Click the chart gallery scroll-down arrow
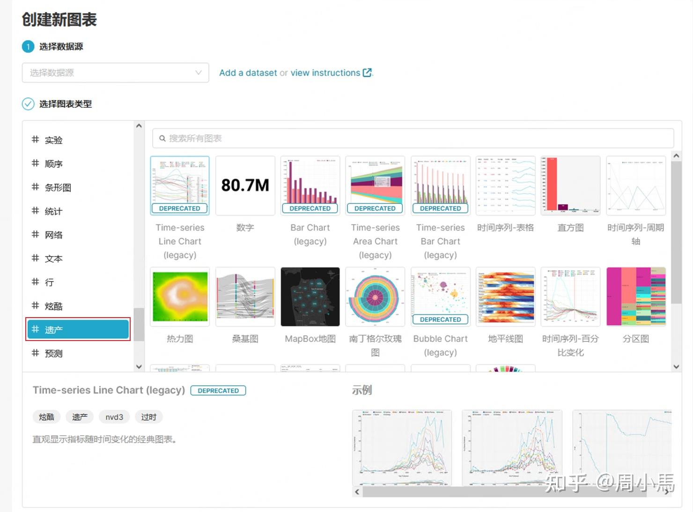Viewport: 693px width, 512px height. click(x=676, y=366)
